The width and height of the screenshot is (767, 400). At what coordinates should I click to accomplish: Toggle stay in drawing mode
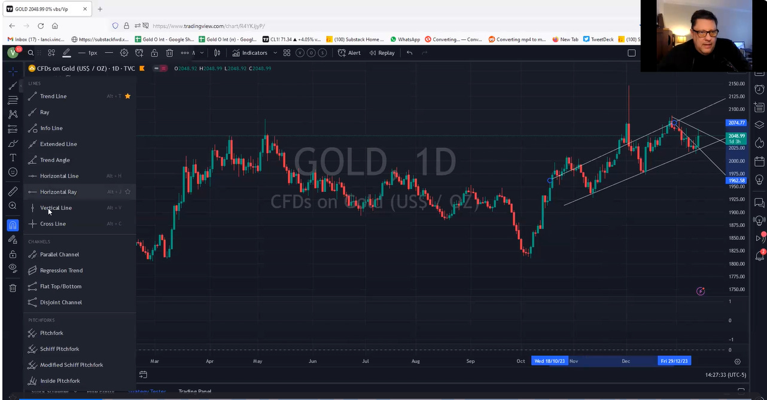[13, 240]
